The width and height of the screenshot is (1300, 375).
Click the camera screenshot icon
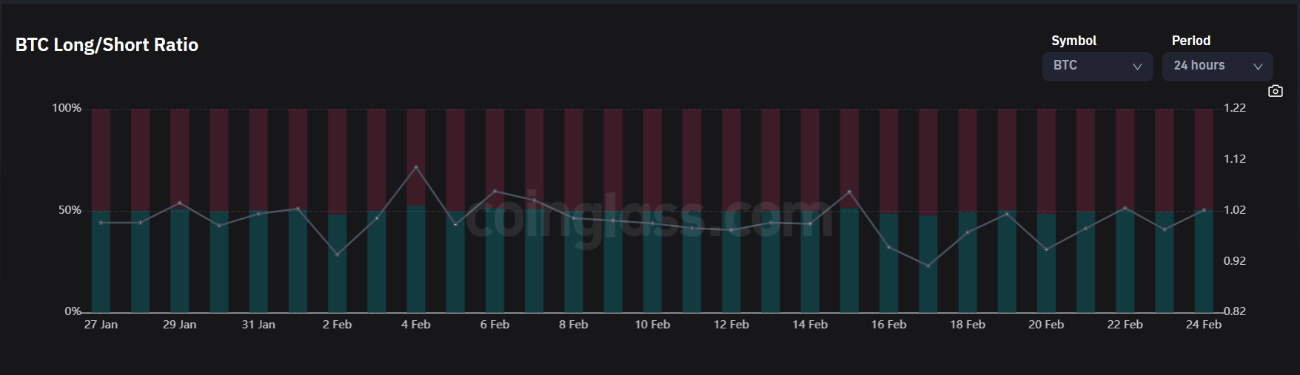coord(1275,91)
